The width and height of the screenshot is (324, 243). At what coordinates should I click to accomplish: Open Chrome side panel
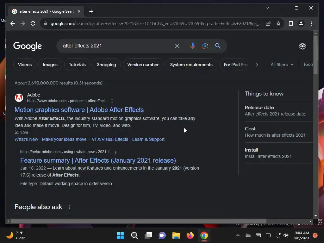(x=291, y=23)
